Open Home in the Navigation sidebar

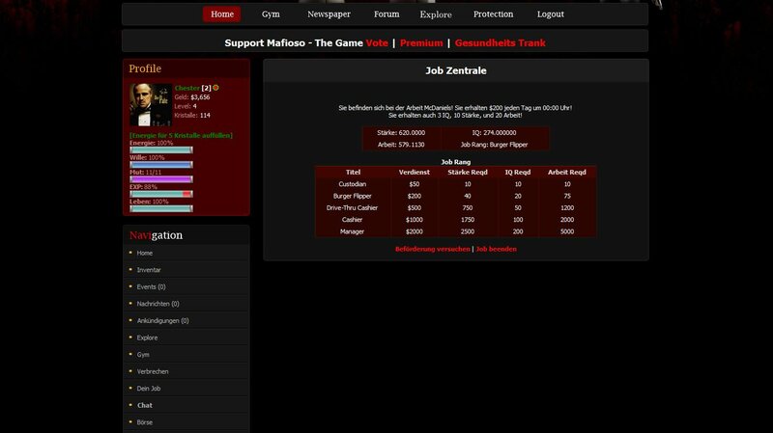(144, 253)
